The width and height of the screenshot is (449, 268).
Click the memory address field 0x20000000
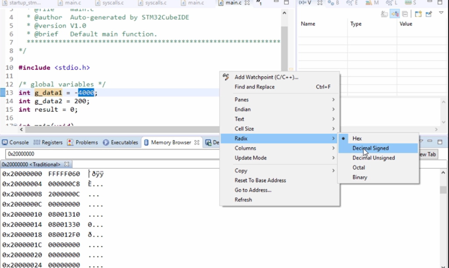coord(112,154)
